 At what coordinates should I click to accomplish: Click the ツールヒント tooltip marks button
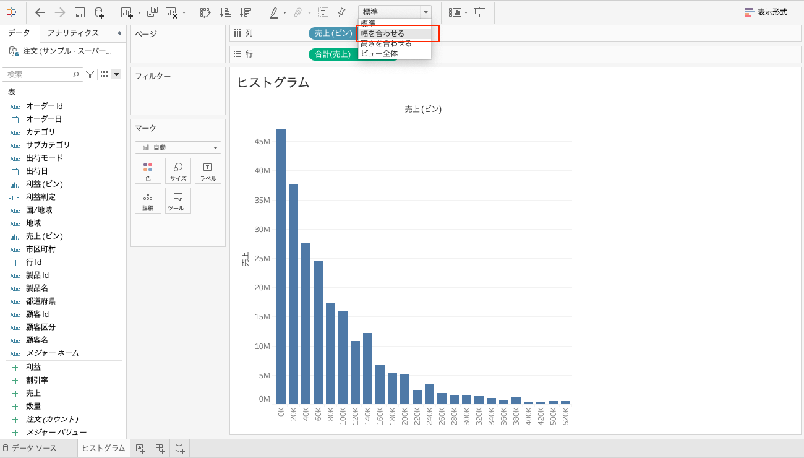178,201
